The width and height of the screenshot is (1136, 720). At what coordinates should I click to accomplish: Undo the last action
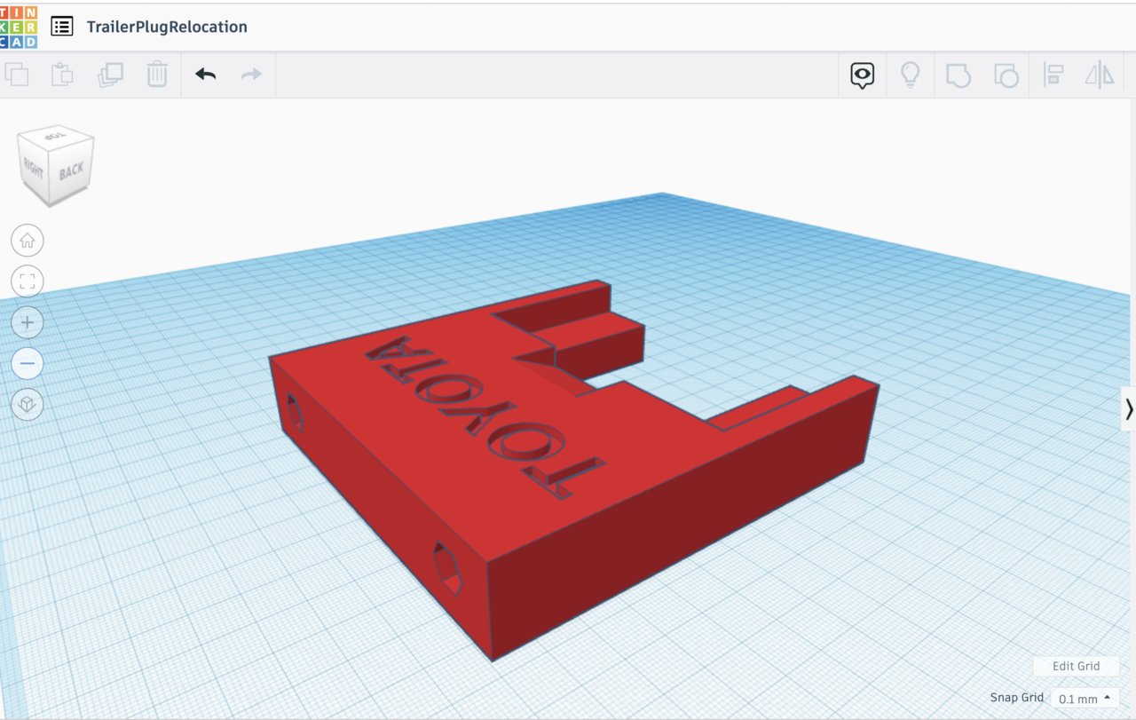tap(206, 75)
